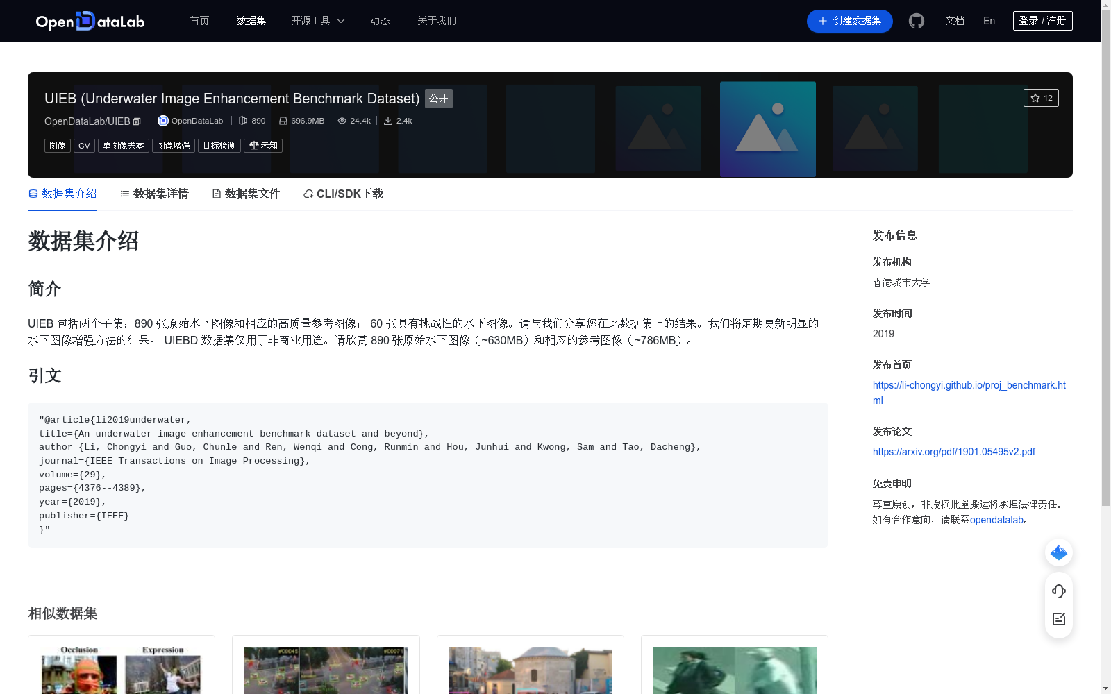This screenshot has width=1111, height=694.
Task: Open the arxiv paper PDF link
Action: 953,451
